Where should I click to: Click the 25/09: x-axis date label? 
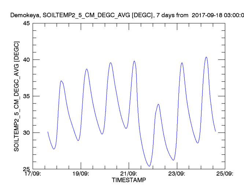pyautogui.click(x=224, y=174)
